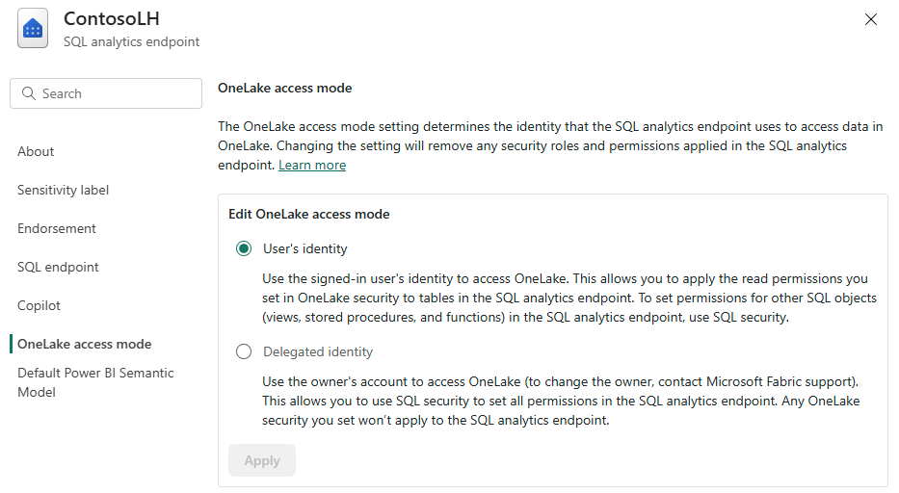This screenshot has width=899, height=493.
Task: Click the Edit OneLake access mode heading
Action: (x=308, y=214)
